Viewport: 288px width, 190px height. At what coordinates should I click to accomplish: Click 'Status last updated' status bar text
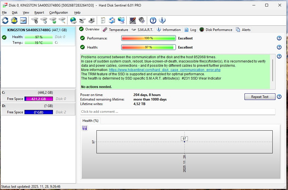click(x=31, y=187)
